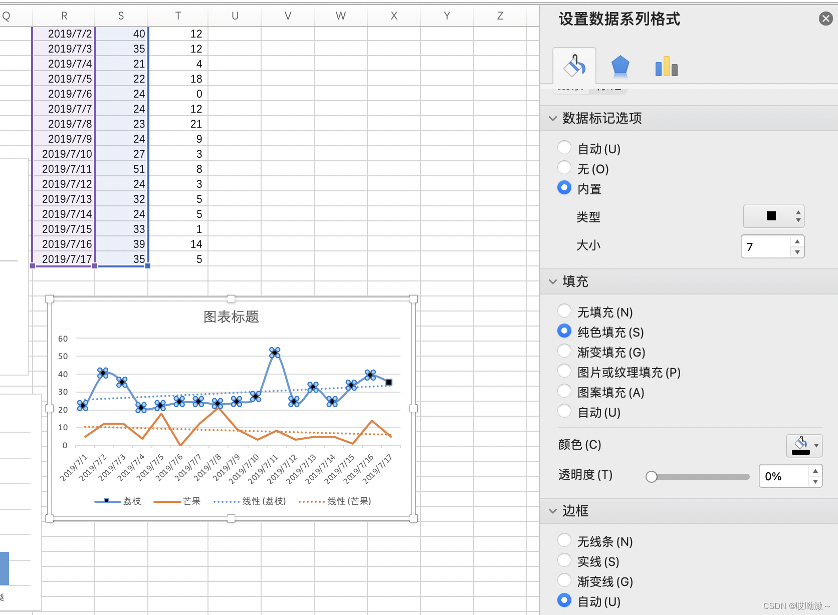Open the marker 类型 dropdown
Screen dimensions: 838x615
773,216
